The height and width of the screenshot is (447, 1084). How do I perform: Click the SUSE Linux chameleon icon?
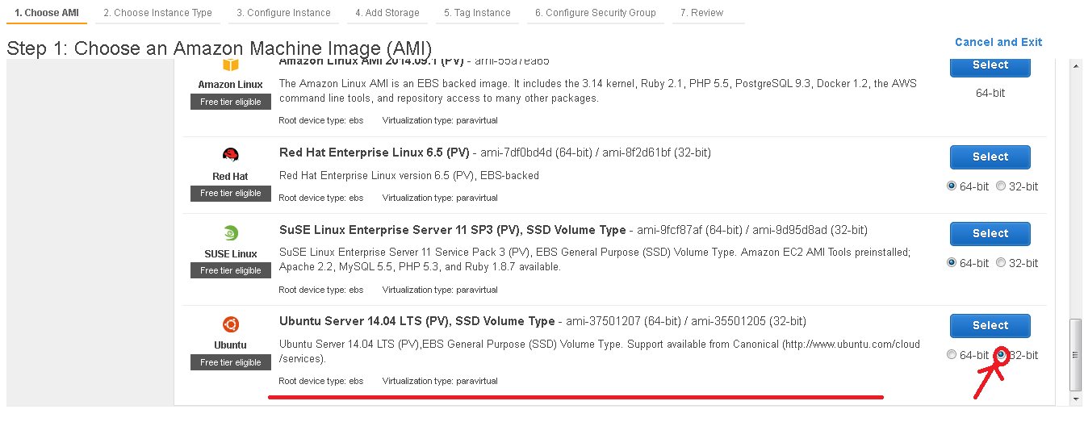pyautogui.click(x=231, y=233)
